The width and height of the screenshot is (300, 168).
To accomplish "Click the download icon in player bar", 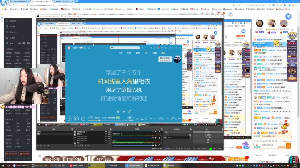I will point(142,119).
